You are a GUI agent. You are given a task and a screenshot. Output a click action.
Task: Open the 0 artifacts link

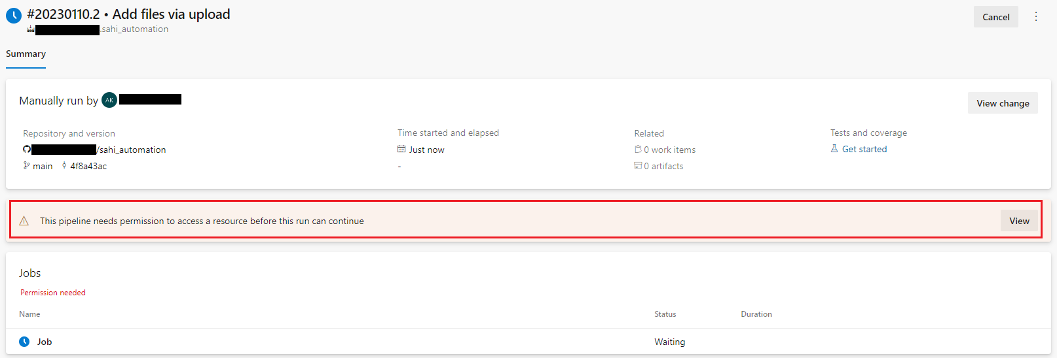(x=663, y=166)
